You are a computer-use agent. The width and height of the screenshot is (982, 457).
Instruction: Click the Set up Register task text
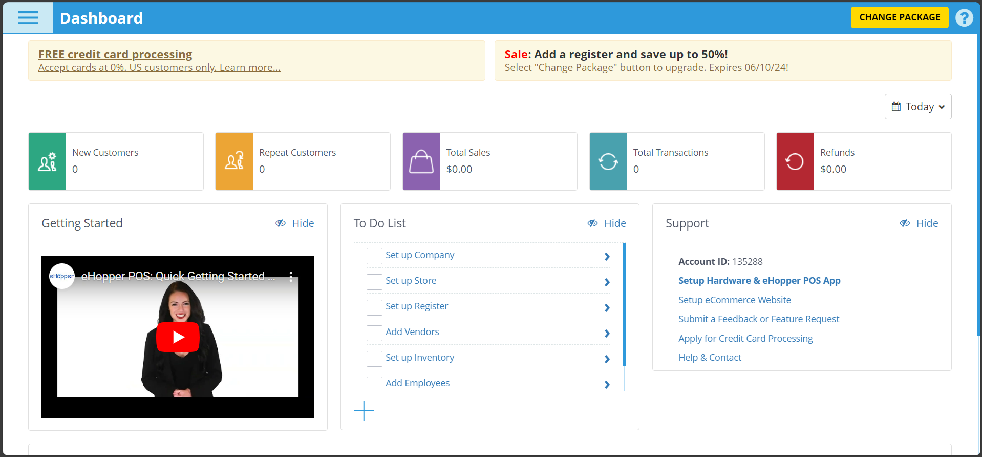[x=417, y=306]
